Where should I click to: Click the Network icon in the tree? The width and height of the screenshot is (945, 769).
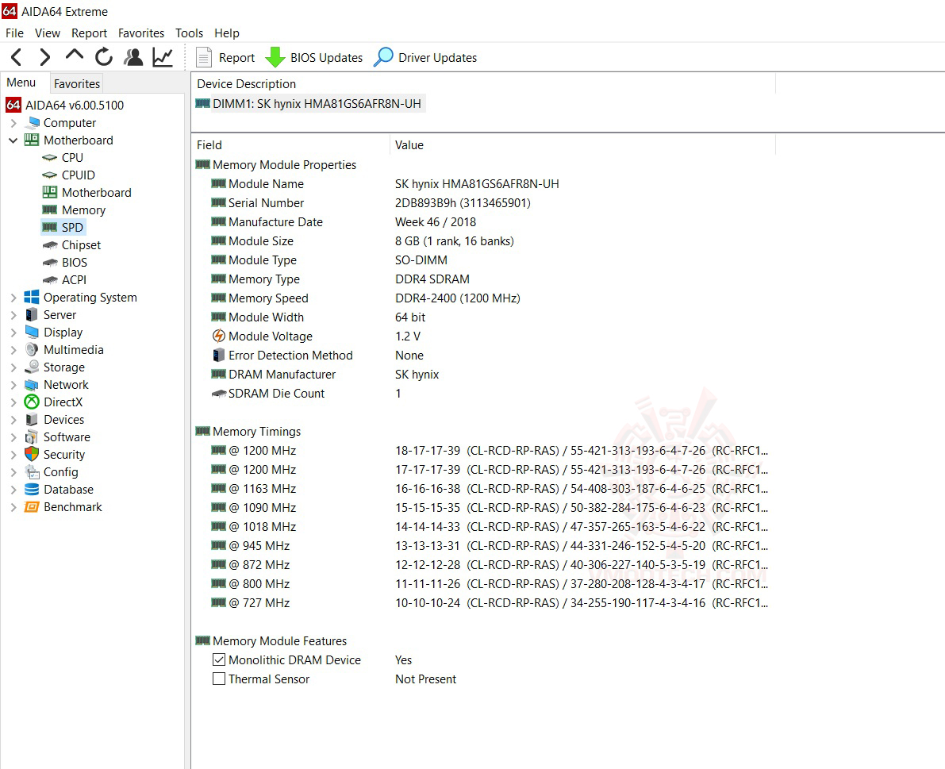32,384
